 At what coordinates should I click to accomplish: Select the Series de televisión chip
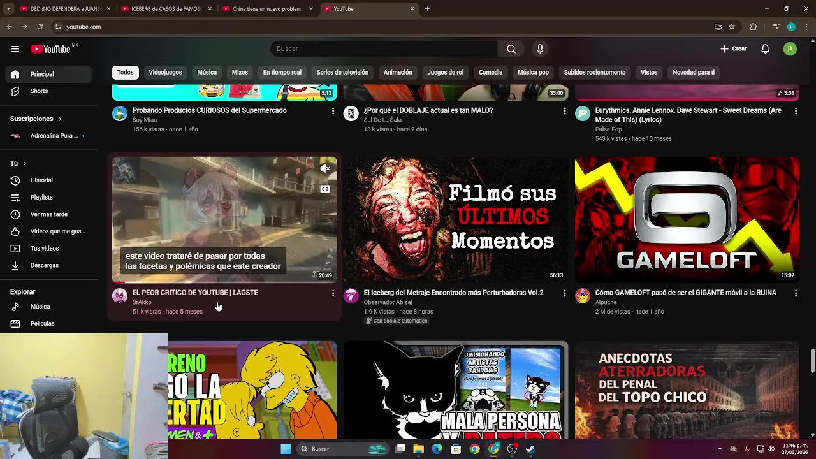[x=342, y=73]
